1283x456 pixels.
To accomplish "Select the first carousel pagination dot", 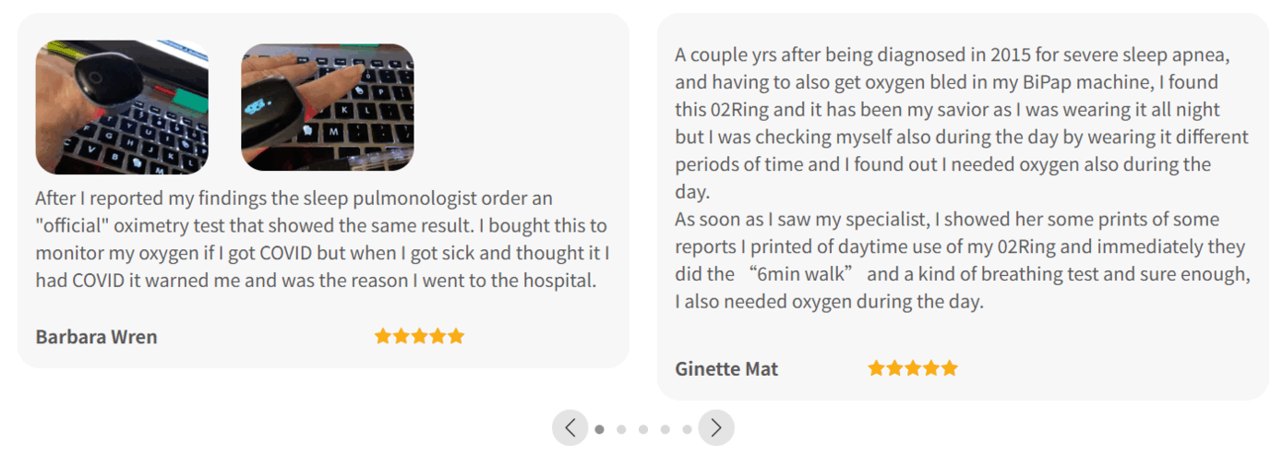I will [599, 429].
